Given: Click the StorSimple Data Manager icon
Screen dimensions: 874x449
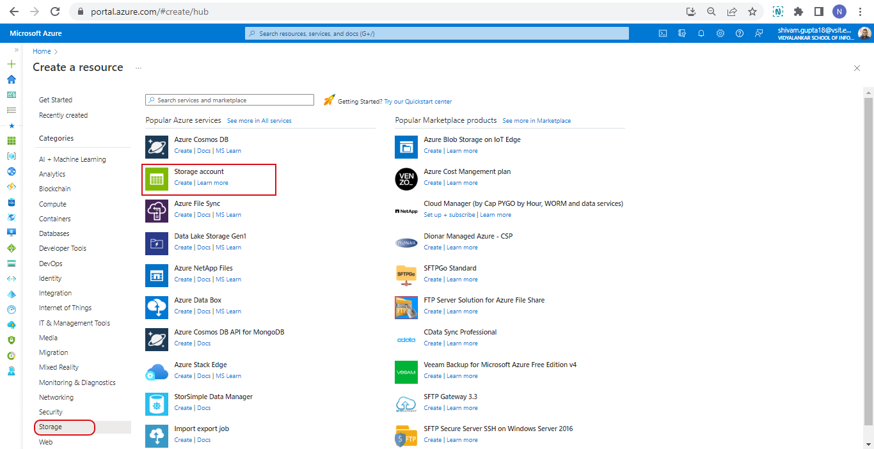Looking at the screenshot, I should (157, 404).
